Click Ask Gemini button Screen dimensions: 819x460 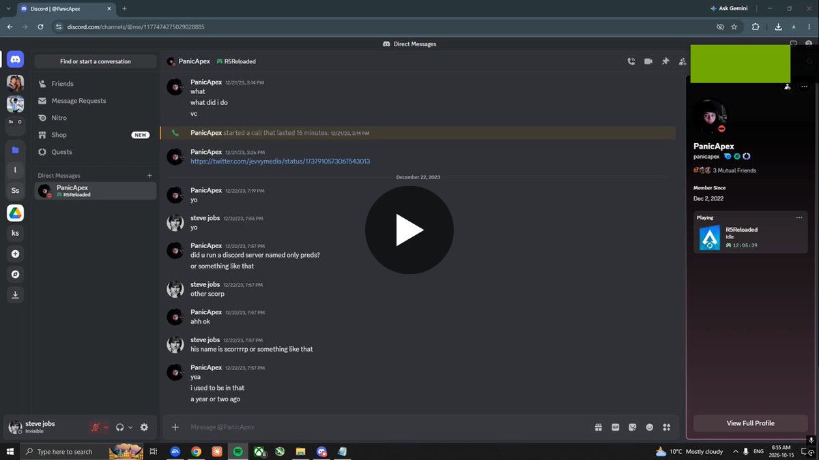pos(729,8)
